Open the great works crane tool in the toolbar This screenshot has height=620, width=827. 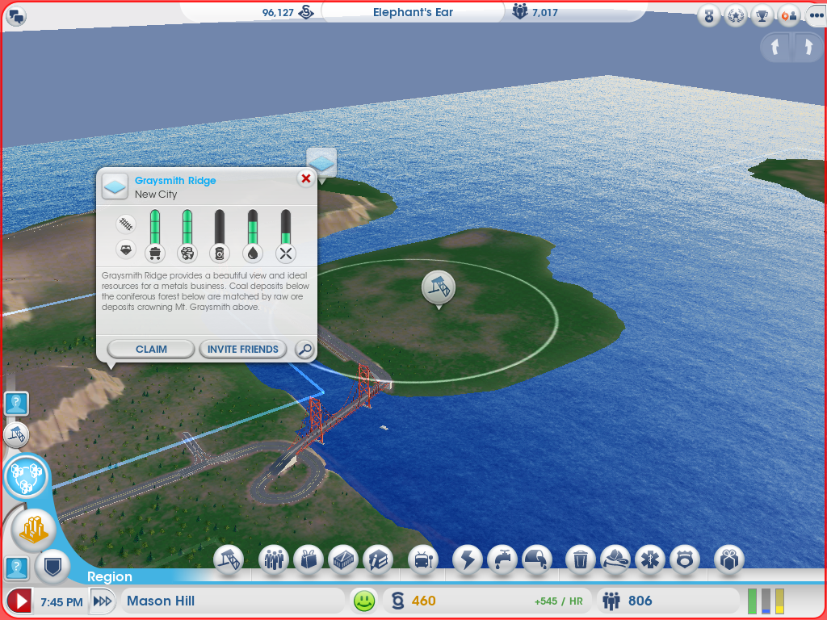(x=229, y=560)
